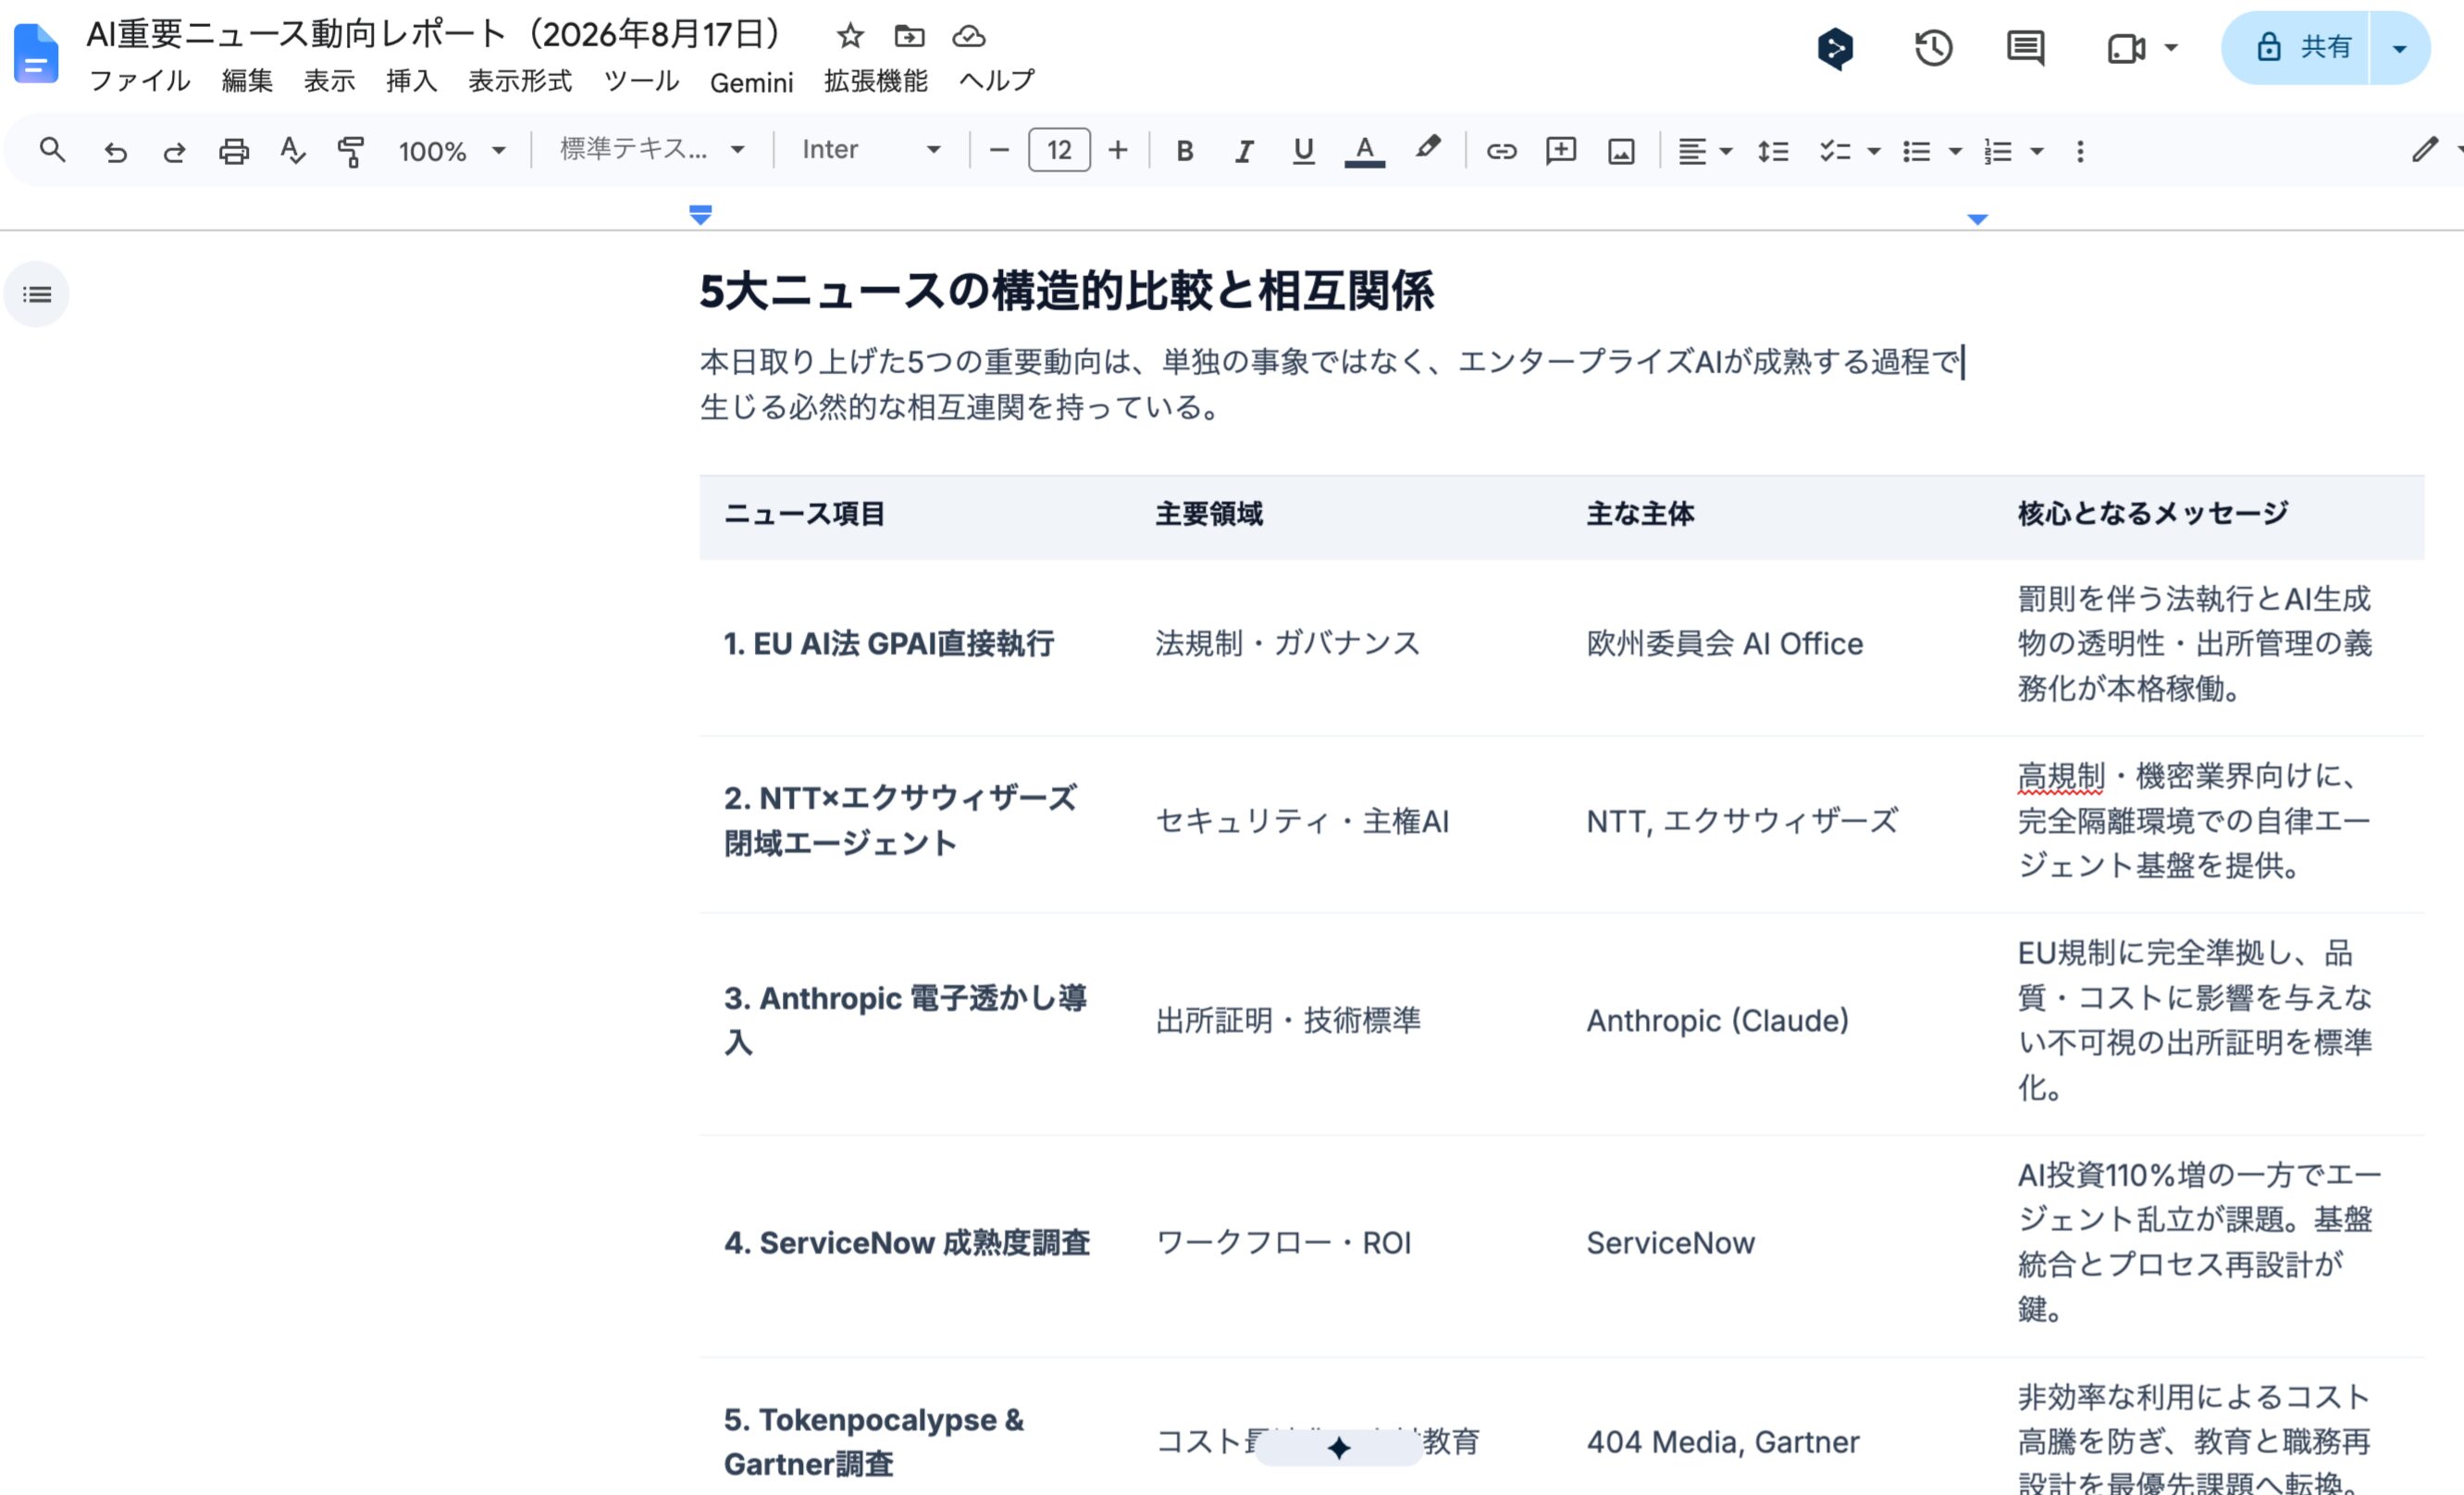Viewport: 2464px width, 1495px height.
Task: Star this document
Action: [850, 36]
